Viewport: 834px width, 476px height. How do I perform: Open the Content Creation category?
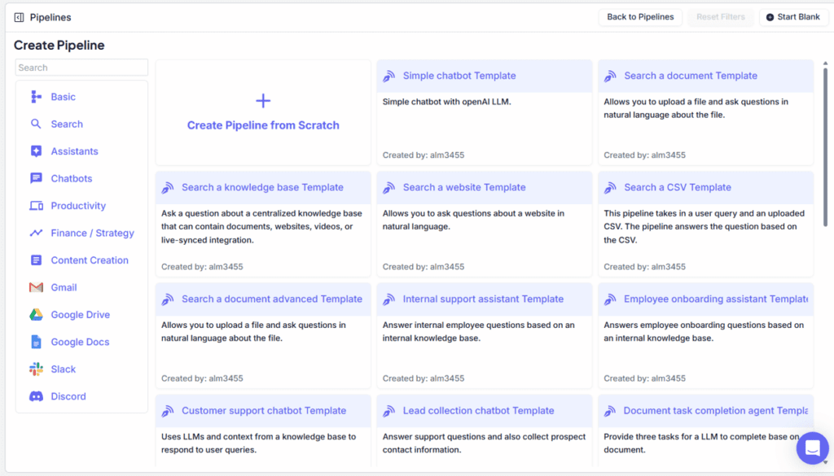pos(90,260)
